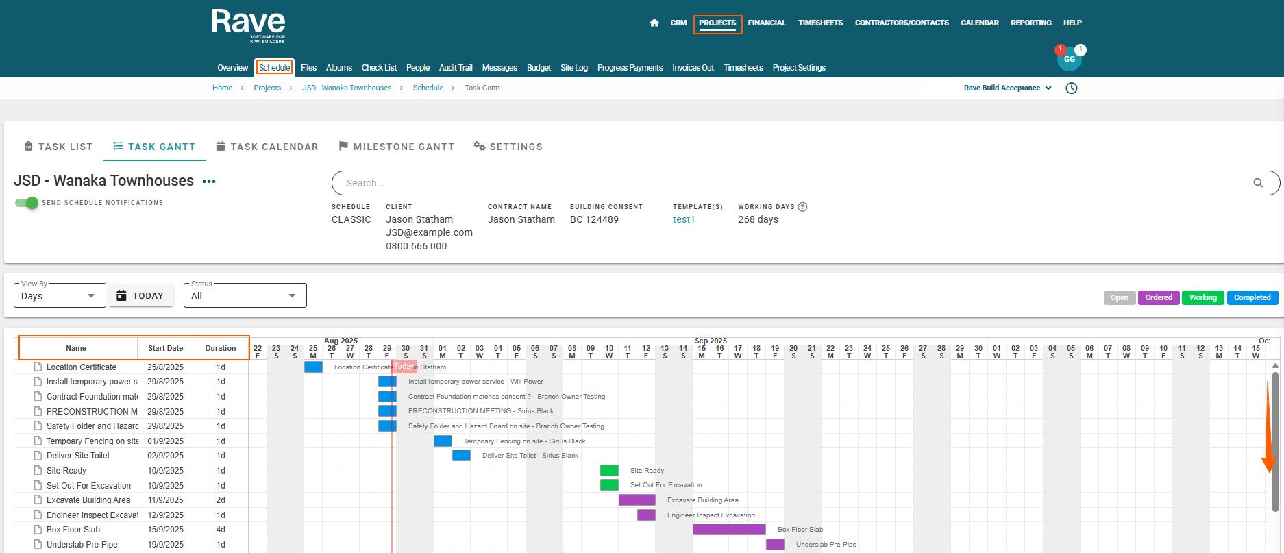Click the file icon for Excavate Building Area
The height and width of the screenshot is (553, 1284).
[x=38, y=500]
